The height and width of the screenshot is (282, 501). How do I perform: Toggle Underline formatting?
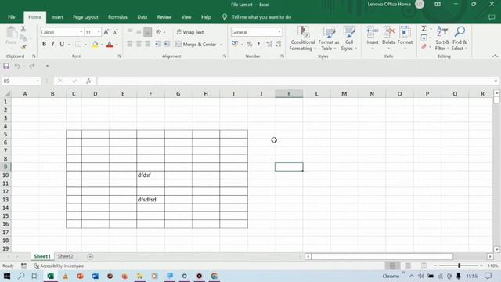point(62,44)
